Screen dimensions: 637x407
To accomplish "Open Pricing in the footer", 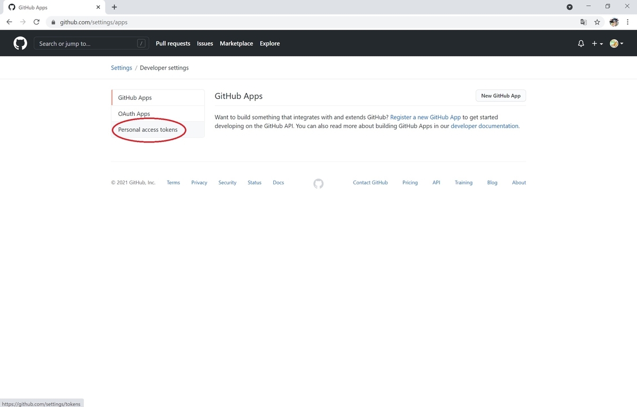I will [x=410, y=183].
